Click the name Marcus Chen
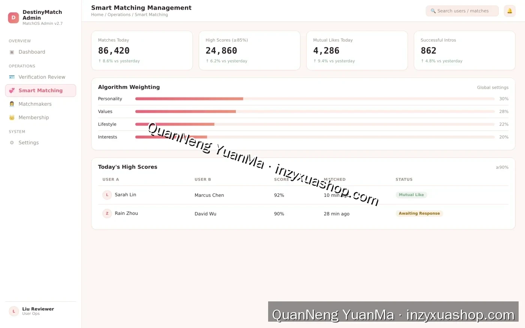The width and height of the screenshot is (525, 328). tap(209, 195)
